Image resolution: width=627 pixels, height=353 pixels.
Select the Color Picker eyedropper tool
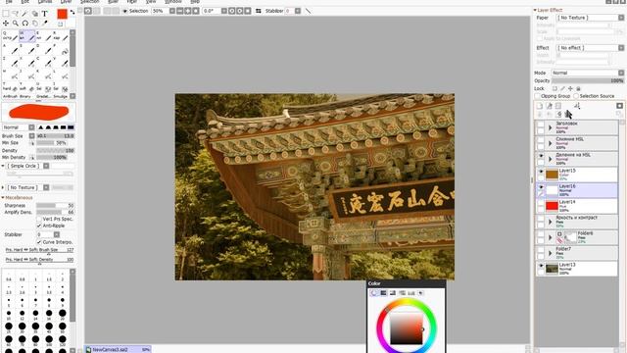click(45, 24)
